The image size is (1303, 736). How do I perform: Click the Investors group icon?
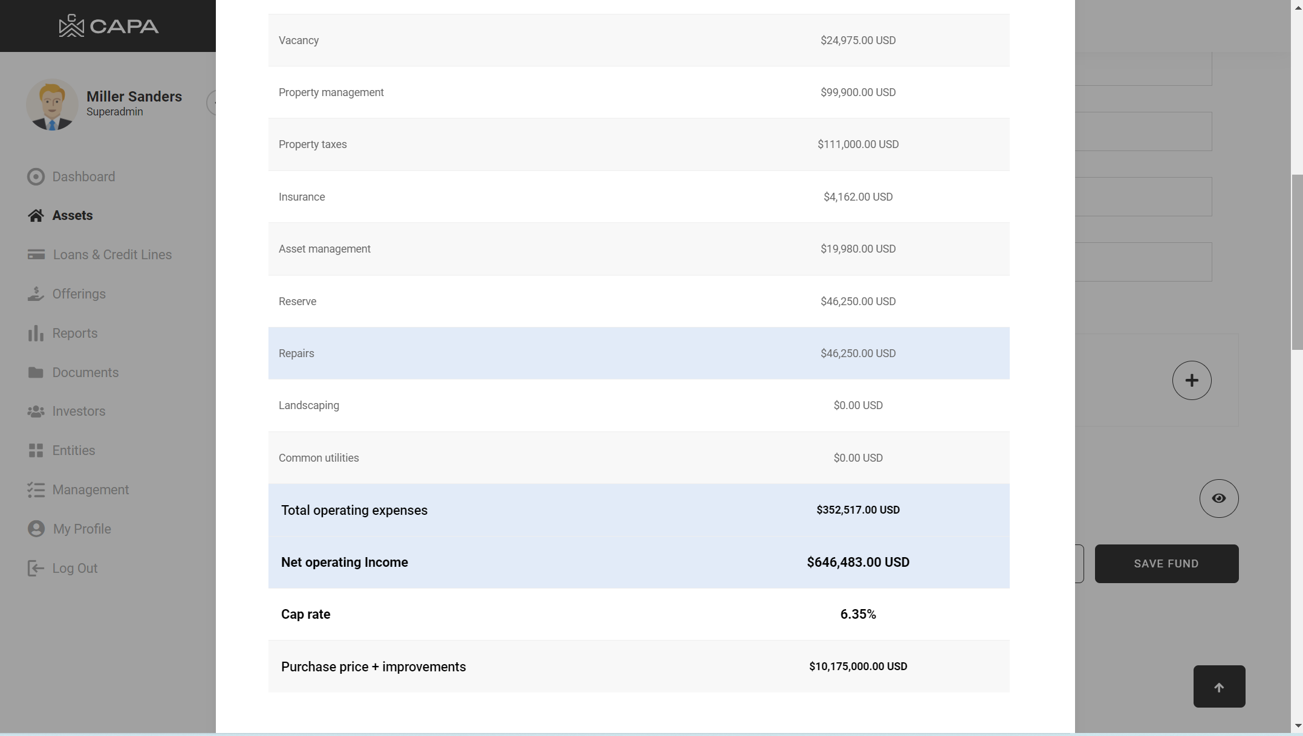pos(36,412)
